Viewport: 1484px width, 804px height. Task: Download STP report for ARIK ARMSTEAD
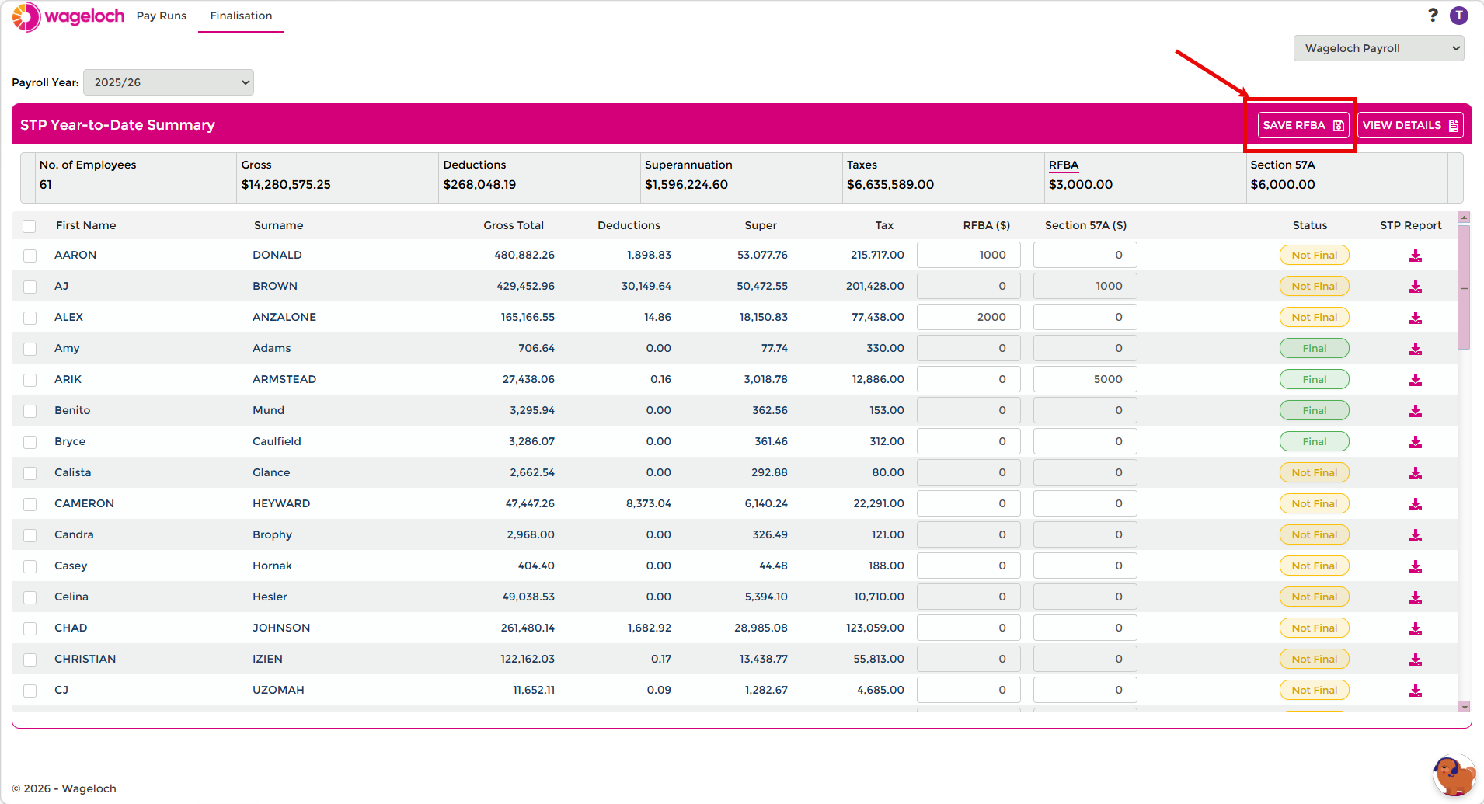(1416, 380)
